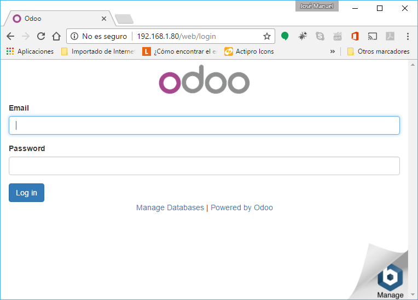This screenshot has width=418, height=300.
Task: Expand the hidden bookmarks overflow chevron
Action: 332,51
